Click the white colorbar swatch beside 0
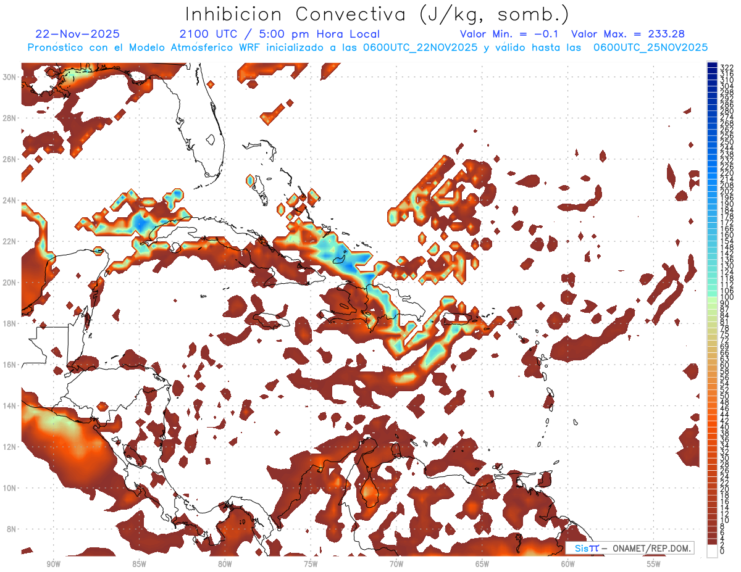Screen dimensions: 741x572 point(712,550)
